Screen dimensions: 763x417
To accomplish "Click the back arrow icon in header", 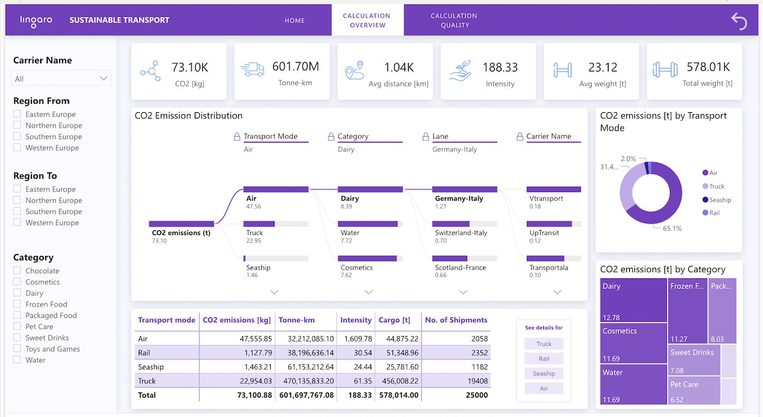I will (x=739, y=21).
